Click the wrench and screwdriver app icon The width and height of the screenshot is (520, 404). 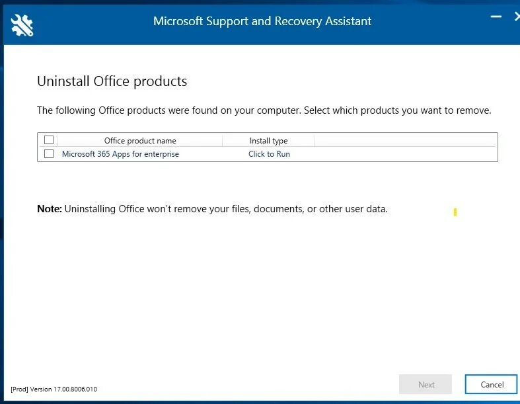coord(22,24)
